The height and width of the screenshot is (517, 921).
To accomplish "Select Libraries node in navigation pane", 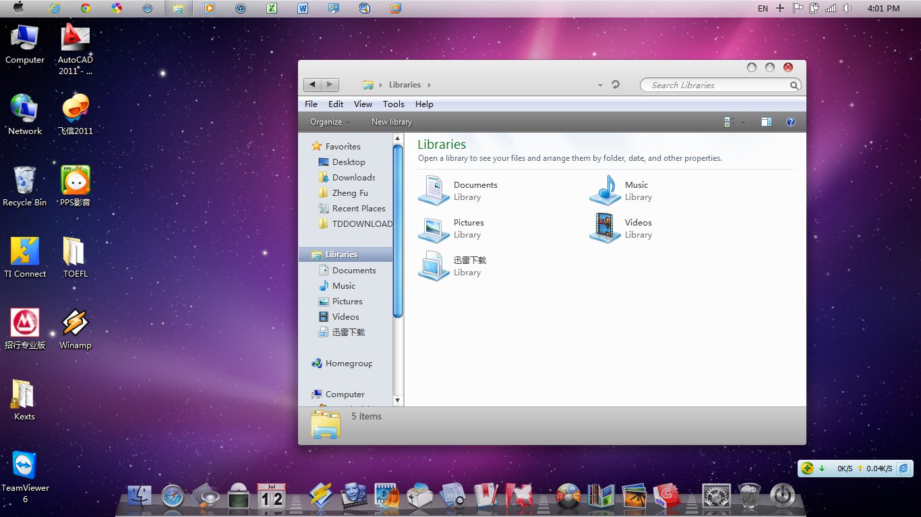I will tap(345, 254).
